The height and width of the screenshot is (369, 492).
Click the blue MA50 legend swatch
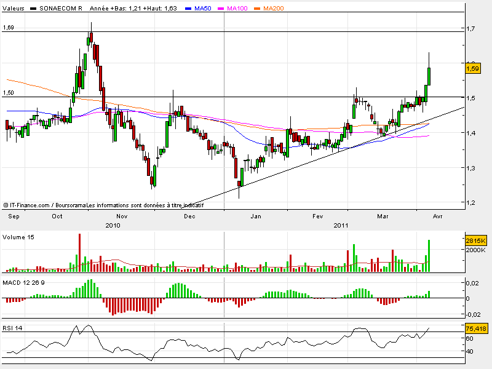pos(188,9)
